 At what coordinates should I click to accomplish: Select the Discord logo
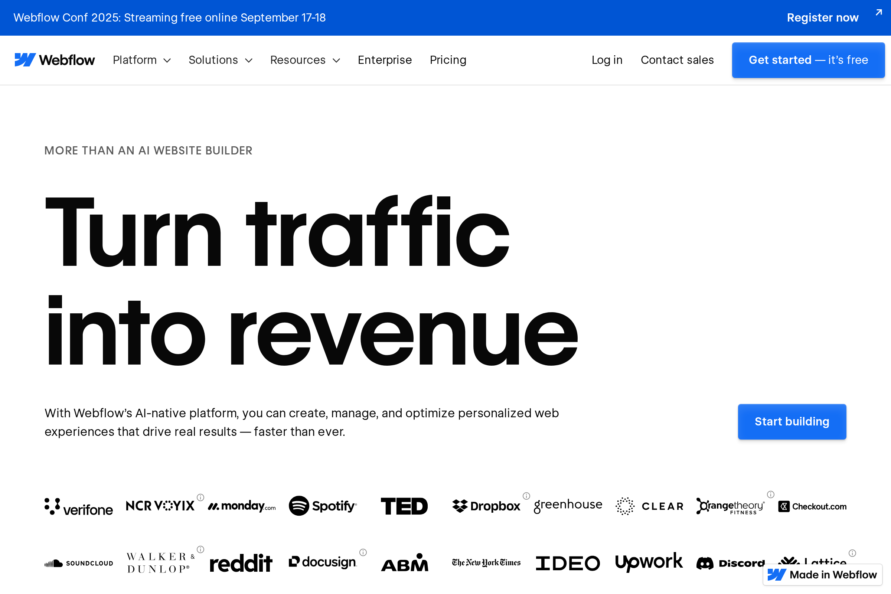[x=731, y=563]
